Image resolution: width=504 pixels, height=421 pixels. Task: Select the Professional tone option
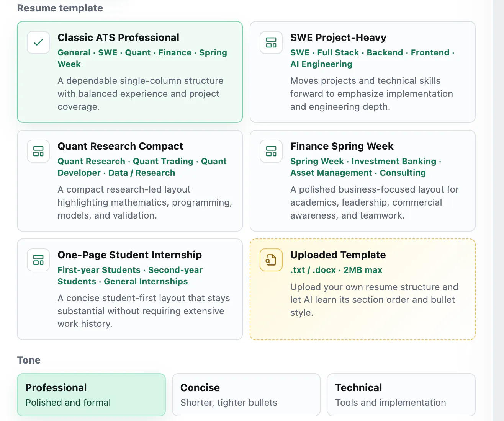click(x=92, y=395)
